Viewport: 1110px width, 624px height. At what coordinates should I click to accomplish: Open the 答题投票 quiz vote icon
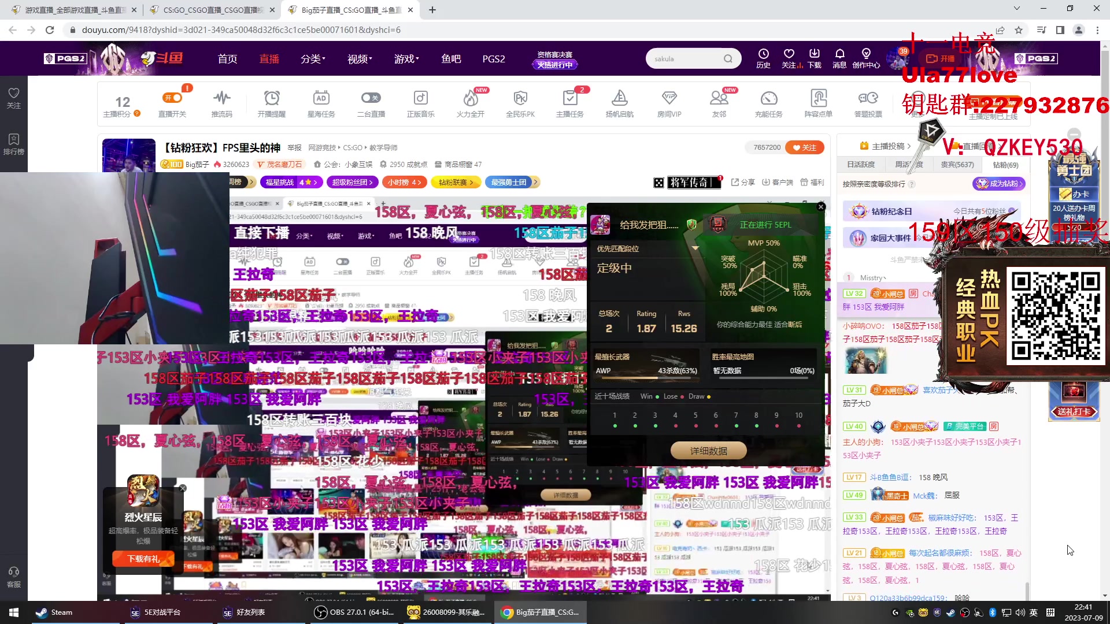[x=868, y=98]
